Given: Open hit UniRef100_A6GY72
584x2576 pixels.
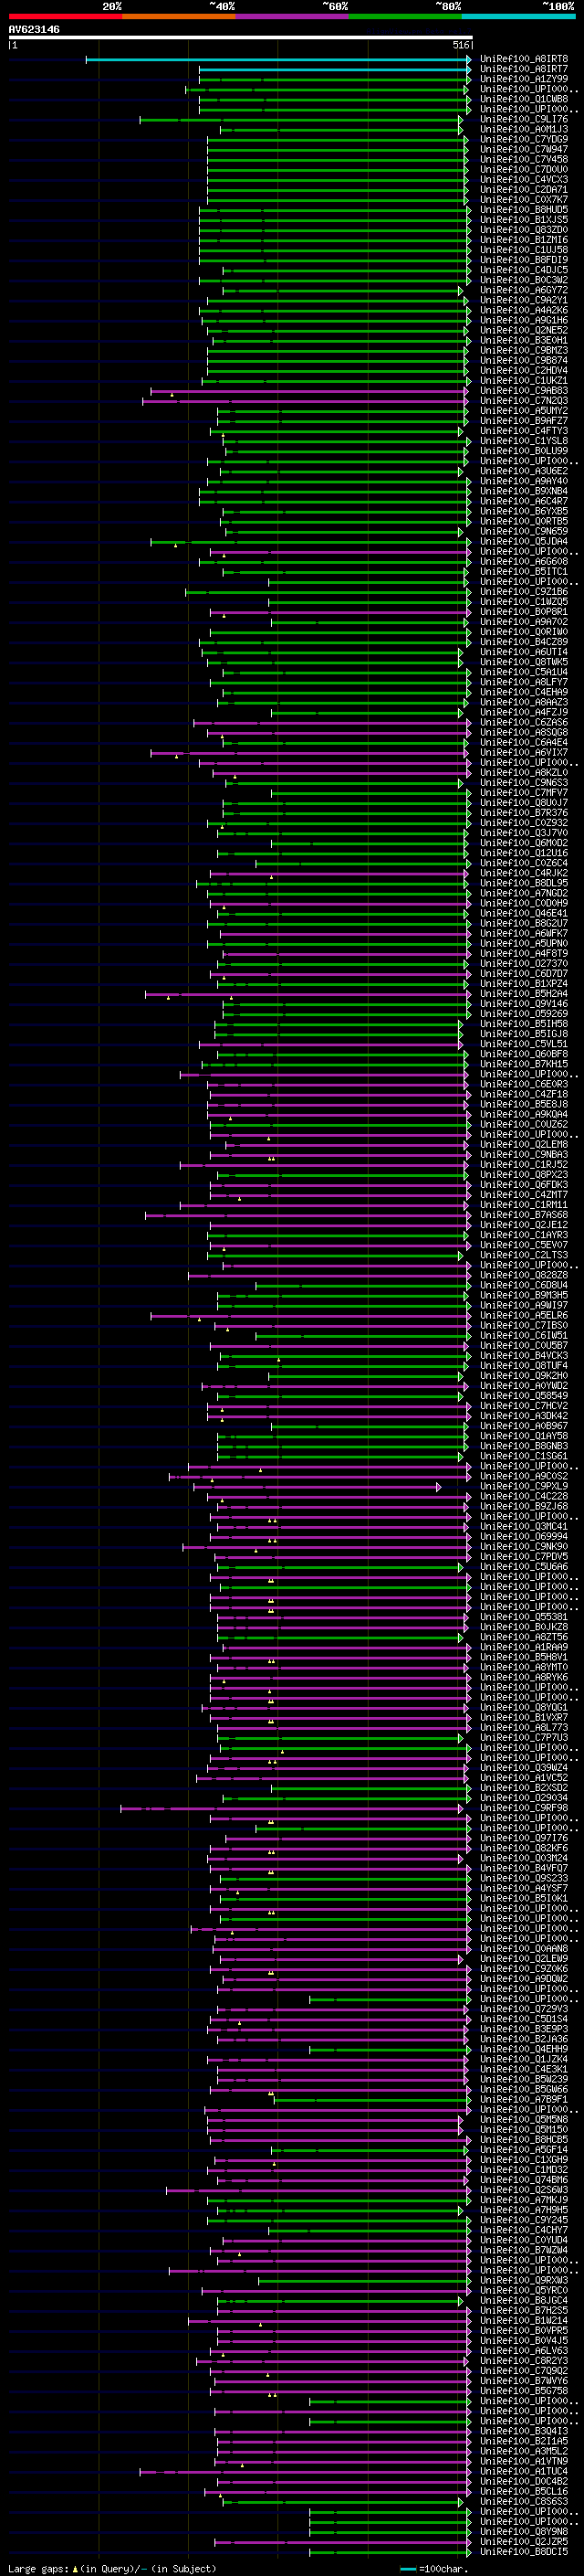Looking at the screenshot, I should click(524, 290).
